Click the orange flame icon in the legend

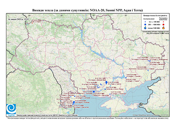pyautogui.click(x=164, y=28)
